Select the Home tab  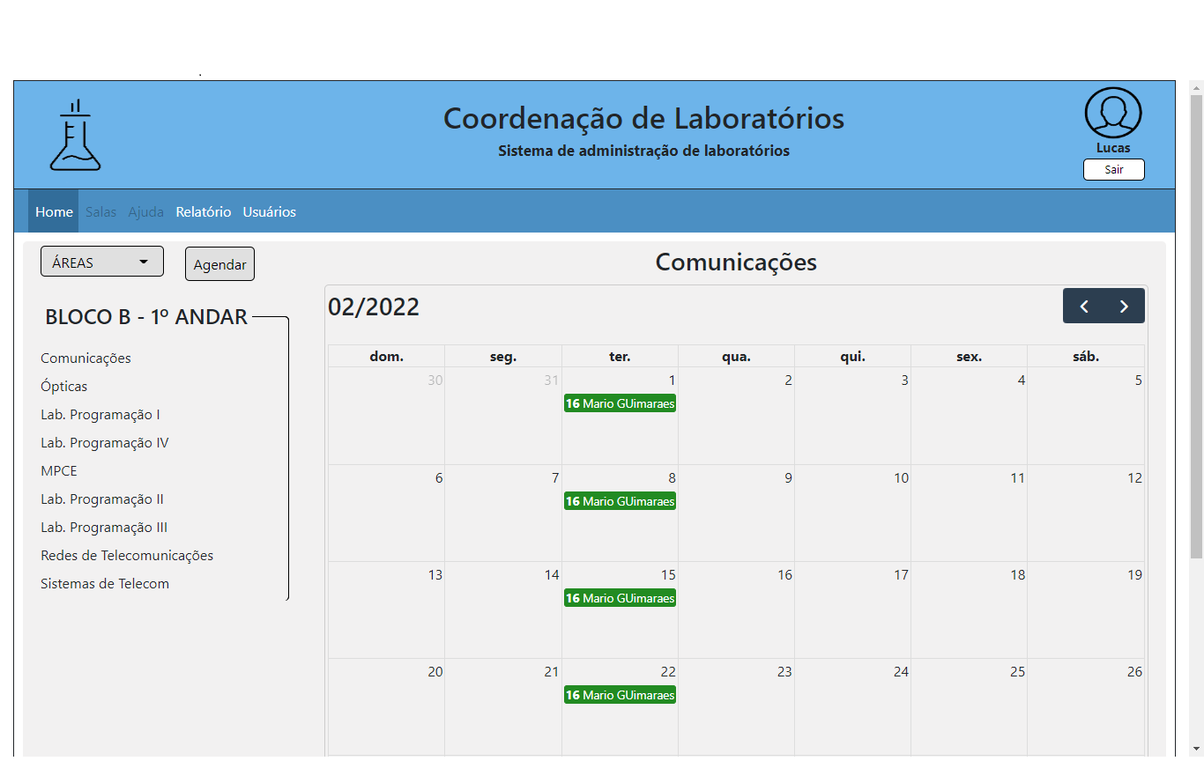coord(54,211)
